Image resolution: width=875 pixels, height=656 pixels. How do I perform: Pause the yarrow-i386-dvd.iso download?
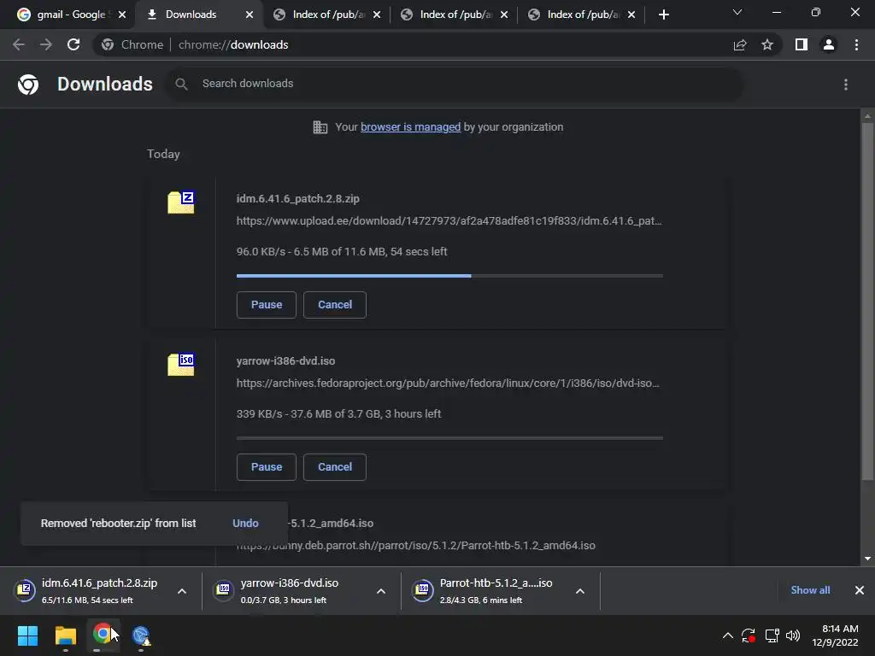[x=267, y=467]
